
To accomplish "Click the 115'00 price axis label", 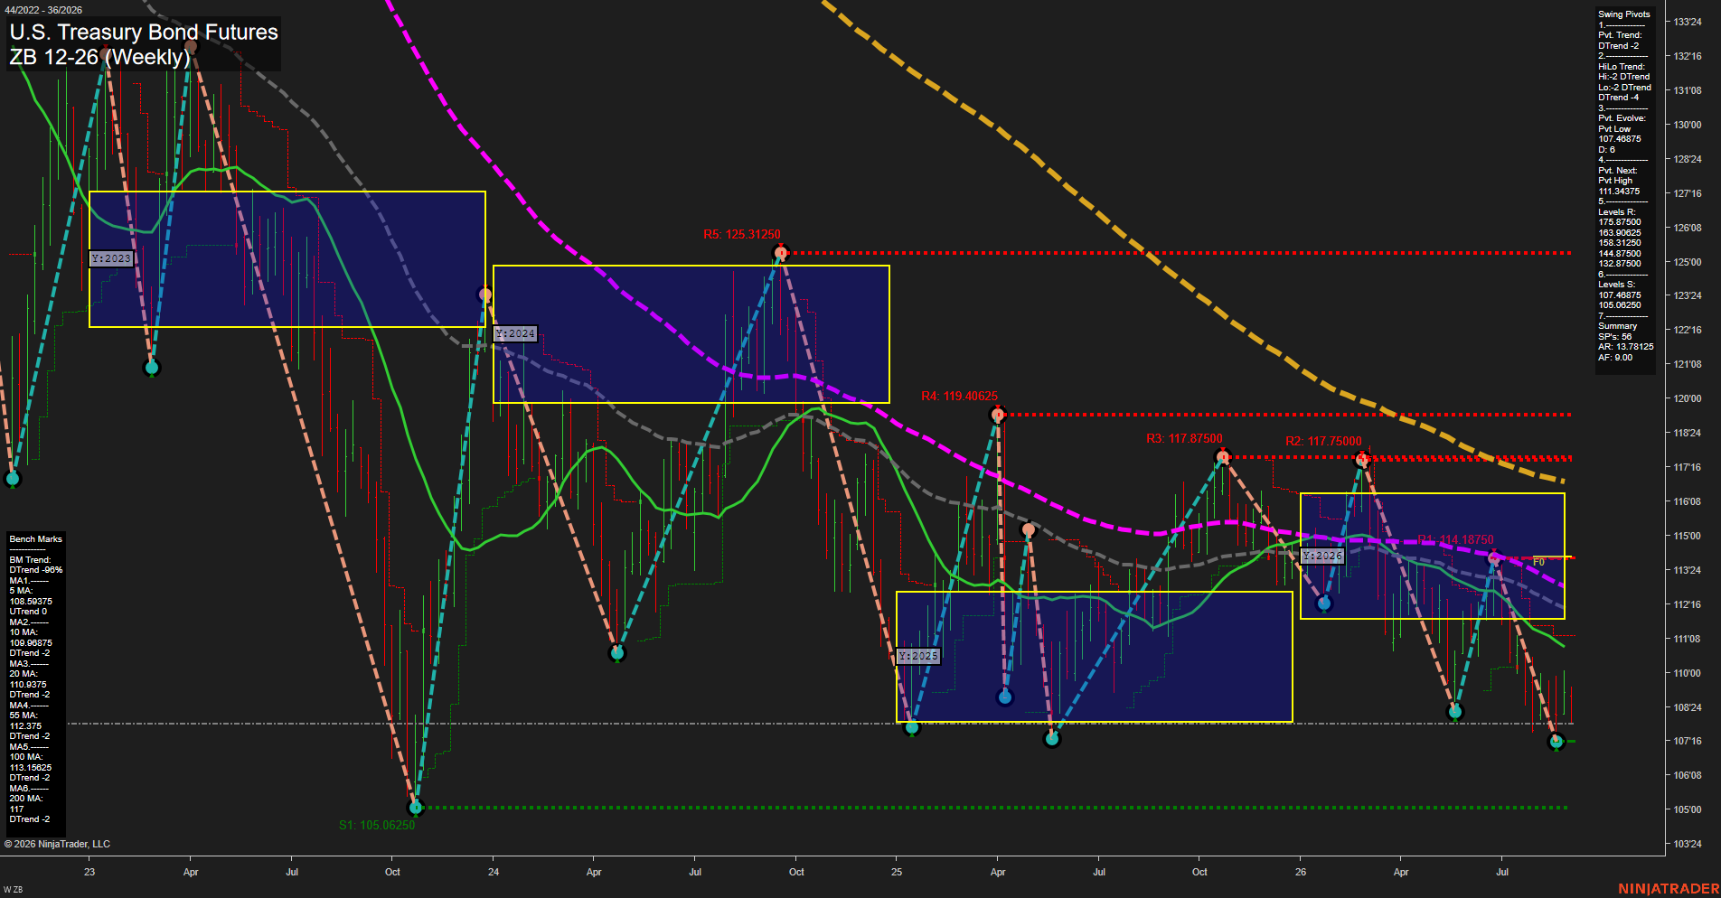I will point(1688,536).
